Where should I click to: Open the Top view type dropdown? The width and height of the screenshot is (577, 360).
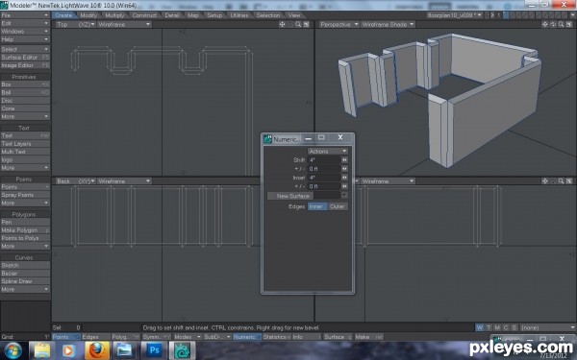tap(76, 24)
